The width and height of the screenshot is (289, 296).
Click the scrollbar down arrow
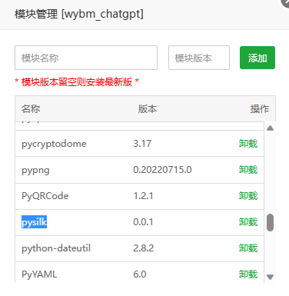click(270, 277)
